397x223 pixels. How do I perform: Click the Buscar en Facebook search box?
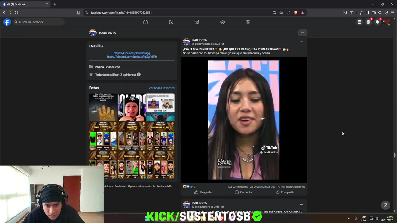[38, 22]
